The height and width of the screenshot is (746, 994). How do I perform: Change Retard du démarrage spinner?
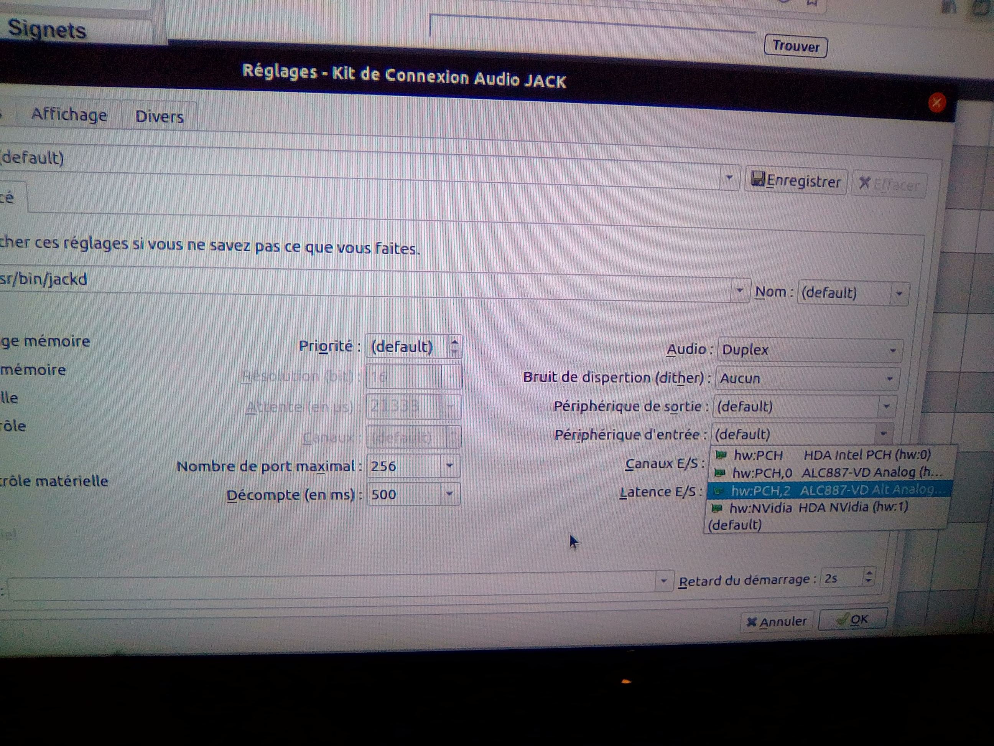coord(869,576)
